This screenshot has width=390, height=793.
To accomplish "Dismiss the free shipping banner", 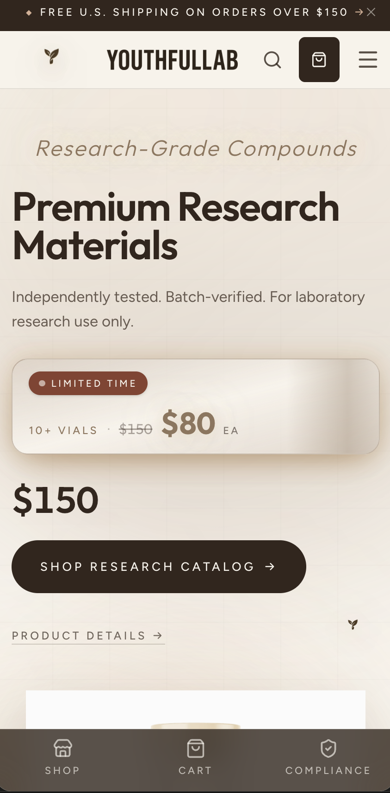I will (371, 12).
